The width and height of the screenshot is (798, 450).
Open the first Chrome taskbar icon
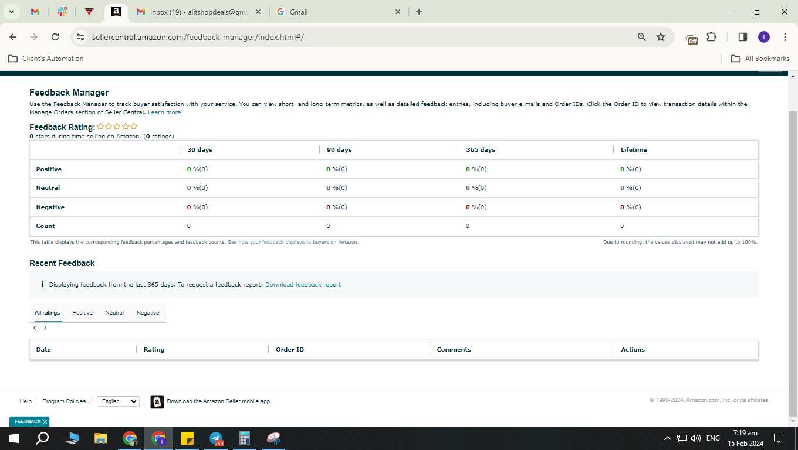pyautogui.click(x=130, y=438)
